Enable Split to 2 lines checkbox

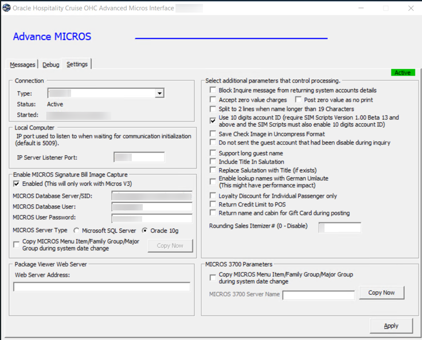pos(213,109)
